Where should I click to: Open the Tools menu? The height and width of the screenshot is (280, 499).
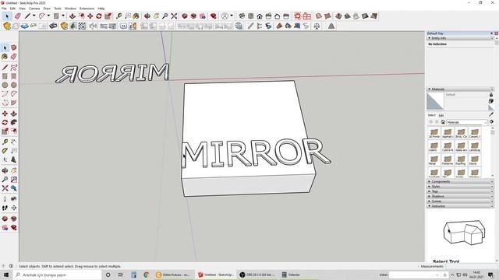click(58, 9)
